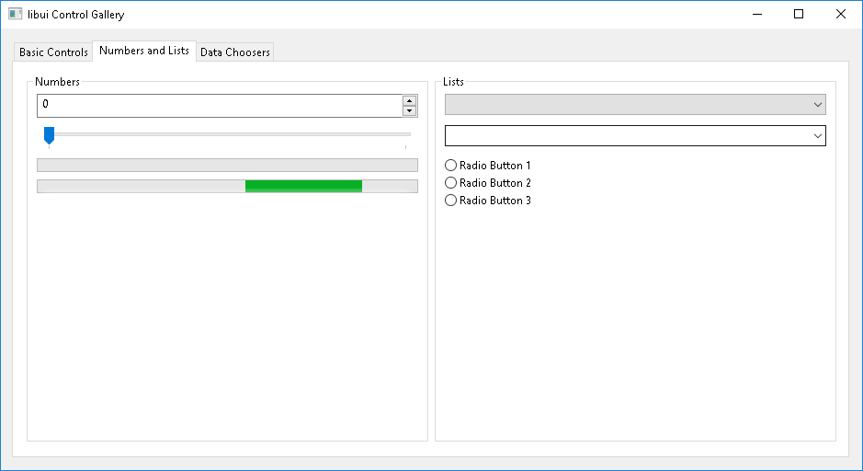Click the green indeterminate progress bar
Image resolution: width=863 pixels, height=471 pixels.
[227, 186]
